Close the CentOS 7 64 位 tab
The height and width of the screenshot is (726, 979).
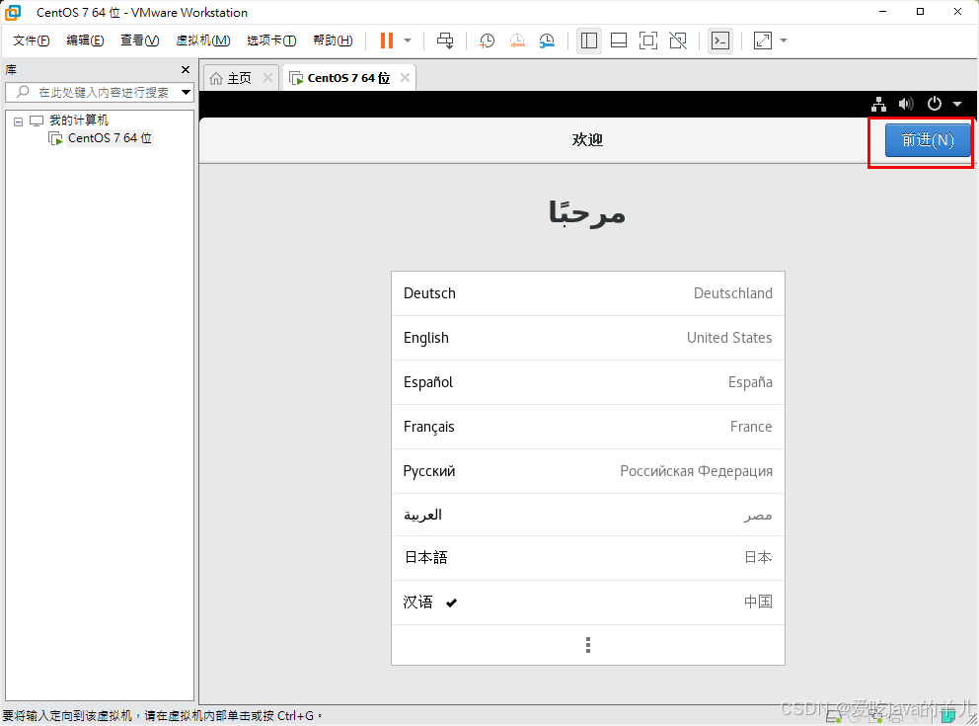coord(405,77)
